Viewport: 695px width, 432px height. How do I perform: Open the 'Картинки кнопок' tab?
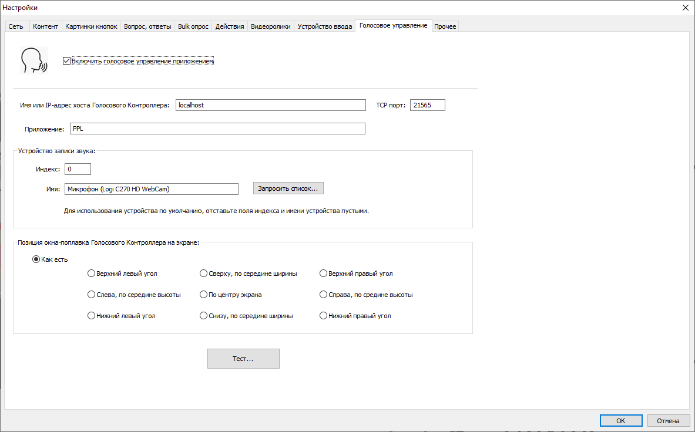pyautogui.click(x=91, y=26)
